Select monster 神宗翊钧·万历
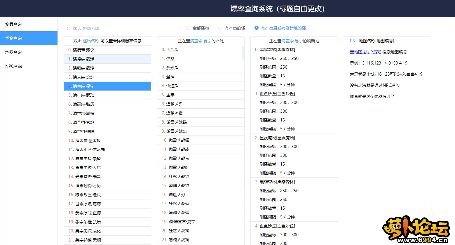The image size is (455, 245). [107, 186]
